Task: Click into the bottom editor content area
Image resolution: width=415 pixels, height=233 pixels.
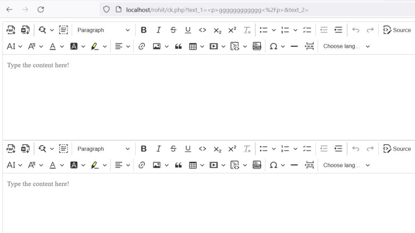Action: [209, 203]
